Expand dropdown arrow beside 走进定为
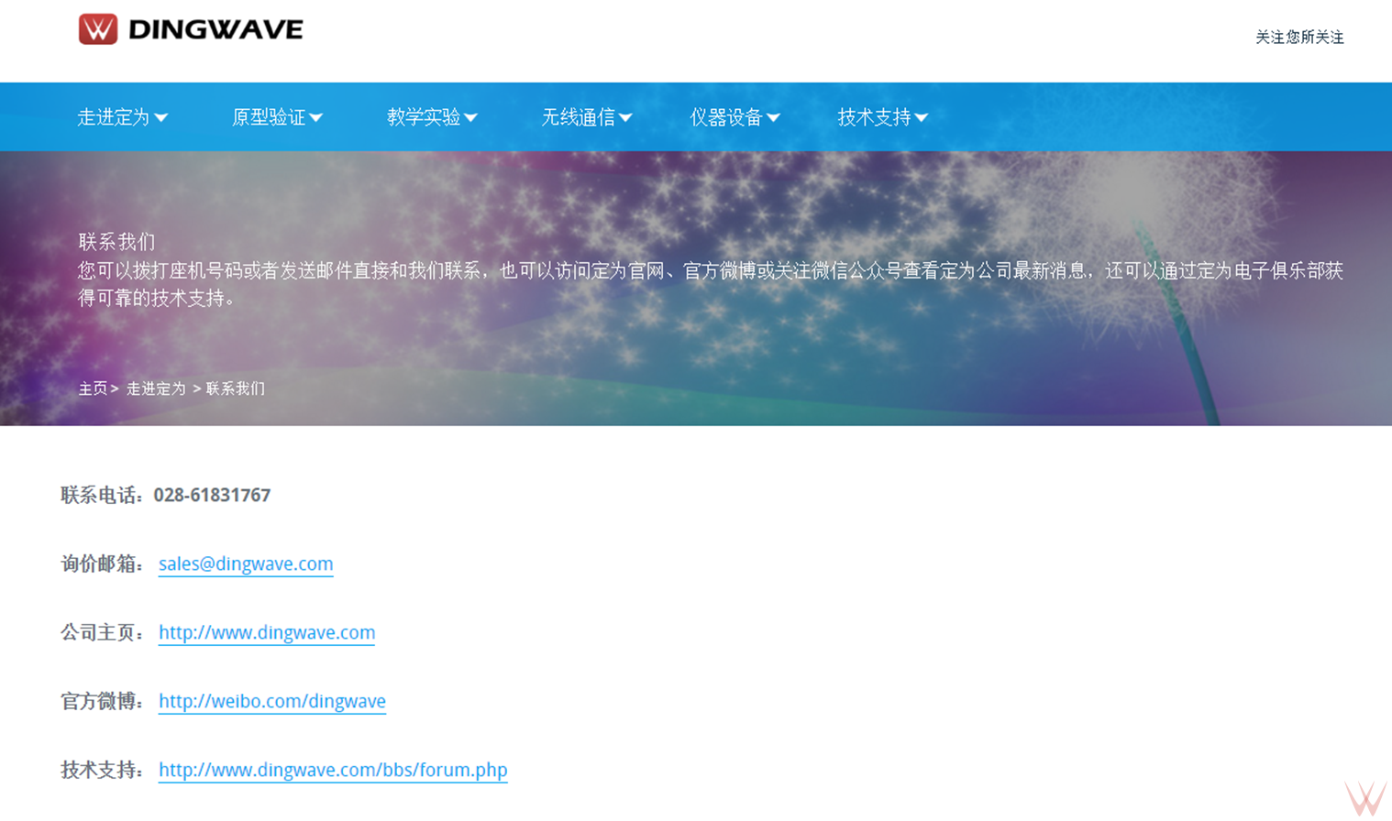This screenshot has width=1392, height=821. (x=161, y=118)
